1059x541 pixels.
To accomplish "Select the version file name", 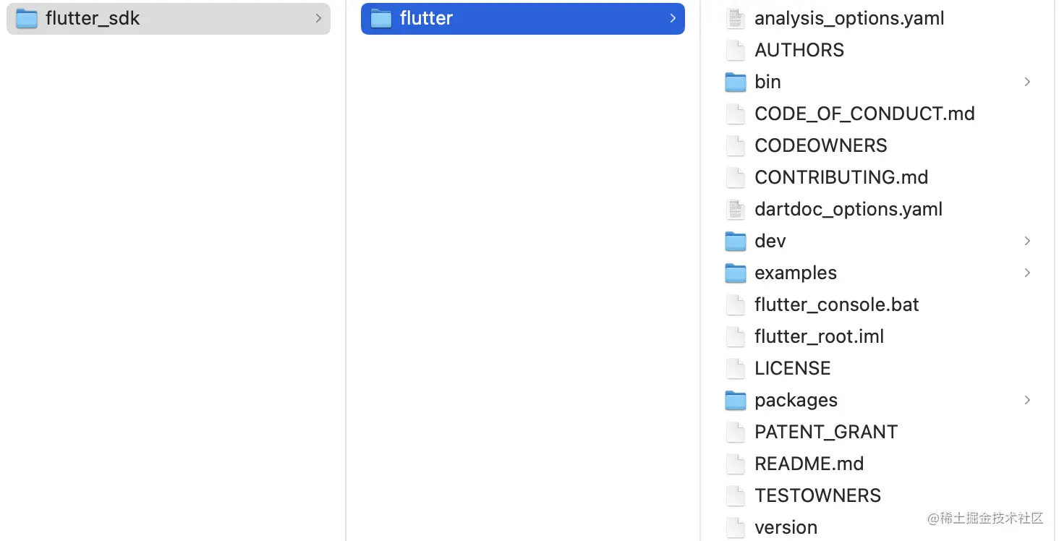I will coord(786,528).
